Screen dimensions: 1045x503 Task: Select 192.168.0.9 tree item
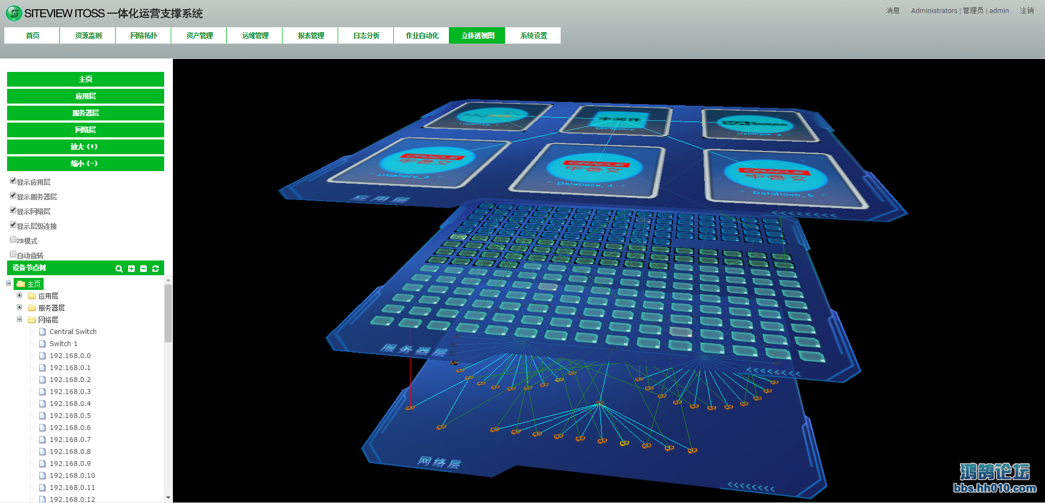pyautogui.click(x=70, y=464)
